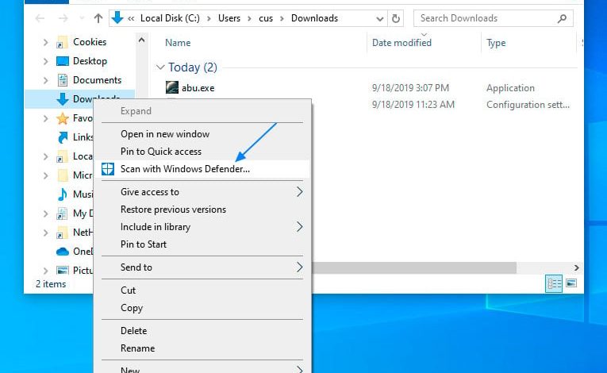Click the OneDrive cloud icon

pos(63,252)
